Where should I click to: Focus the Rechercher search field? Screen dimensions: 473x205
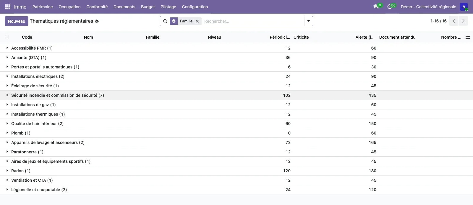(x=253, y=21)
